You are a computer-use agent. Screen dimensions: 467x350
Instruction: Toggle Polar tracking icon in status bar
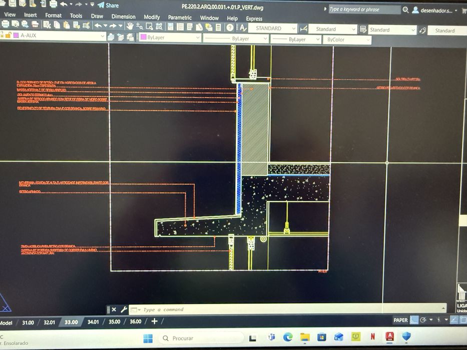point(423,320)
